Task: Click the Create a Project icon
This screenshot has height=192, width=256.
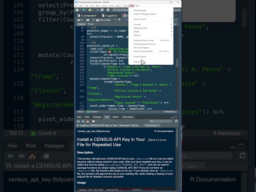Action: coord(84,10)
